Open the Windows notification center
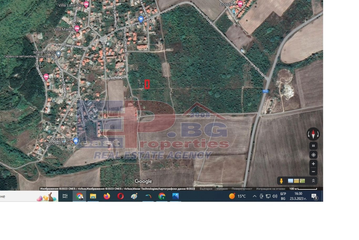359x240 pixels. 314,196
